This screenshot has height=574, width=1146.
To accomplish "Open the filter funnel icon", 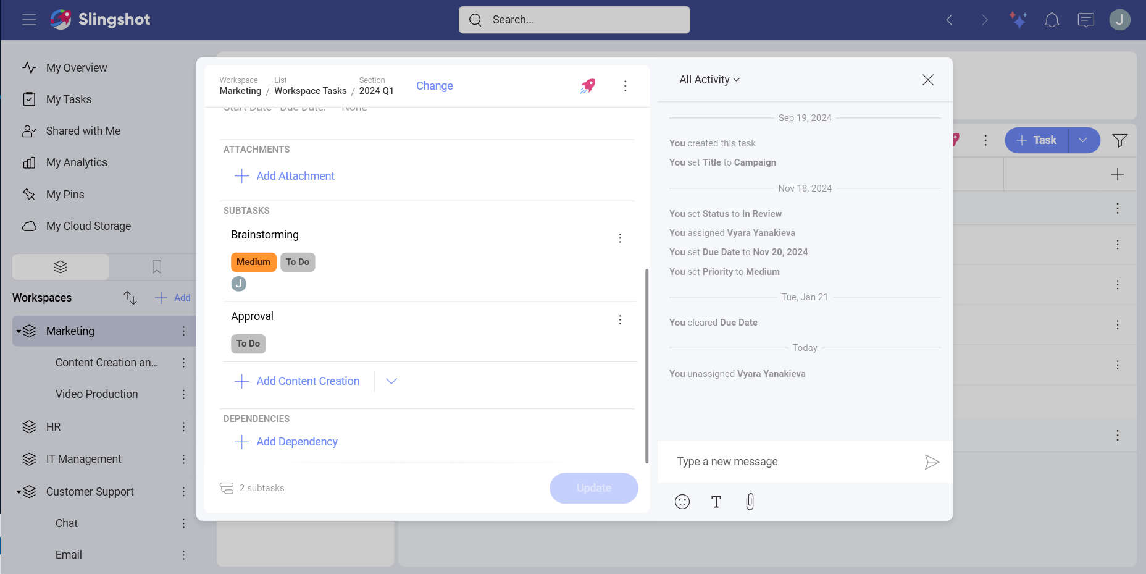I will [1119, 140].
